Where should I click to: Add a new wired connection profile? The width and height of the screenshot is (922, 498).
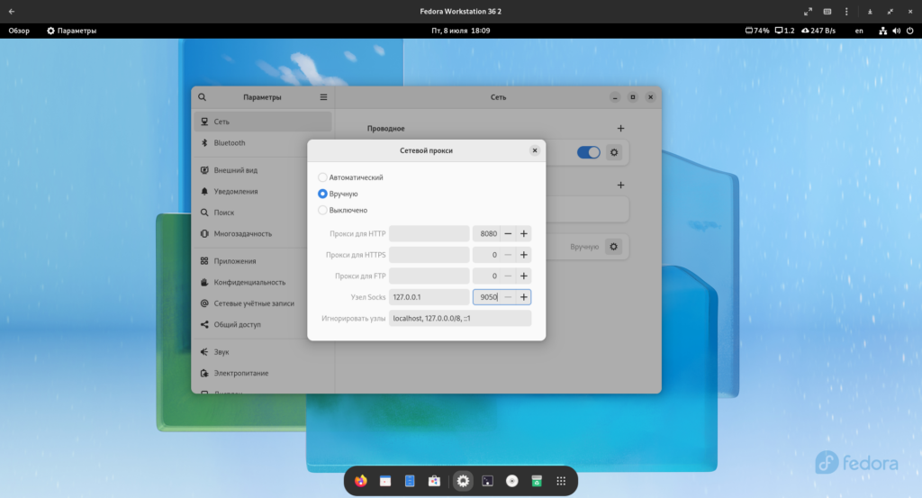[620, 129]
